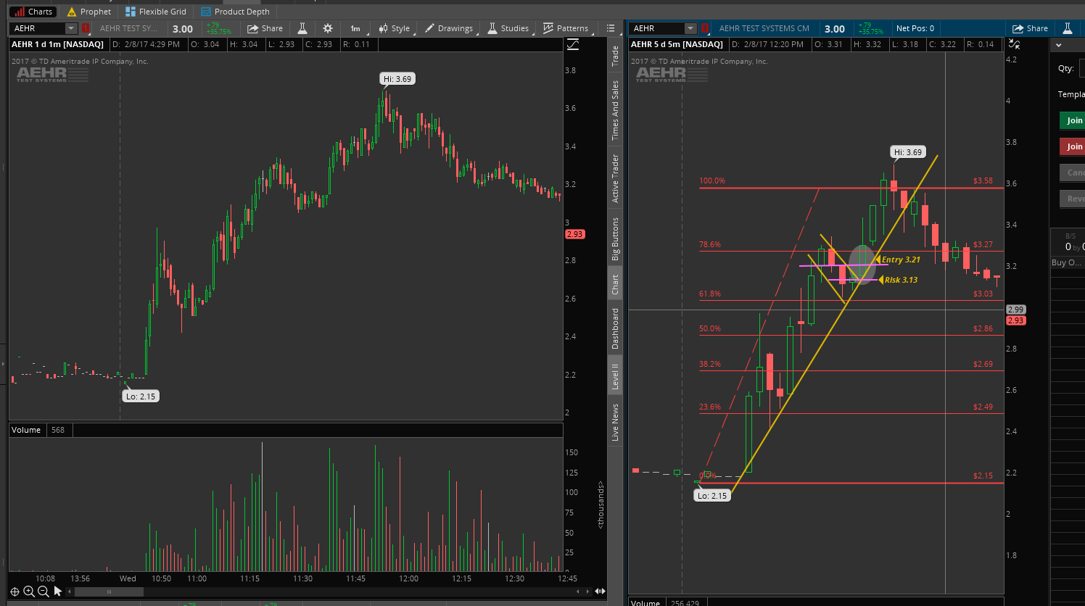
Task: Zoom in on the left chart
Action: tap(29, 592)
